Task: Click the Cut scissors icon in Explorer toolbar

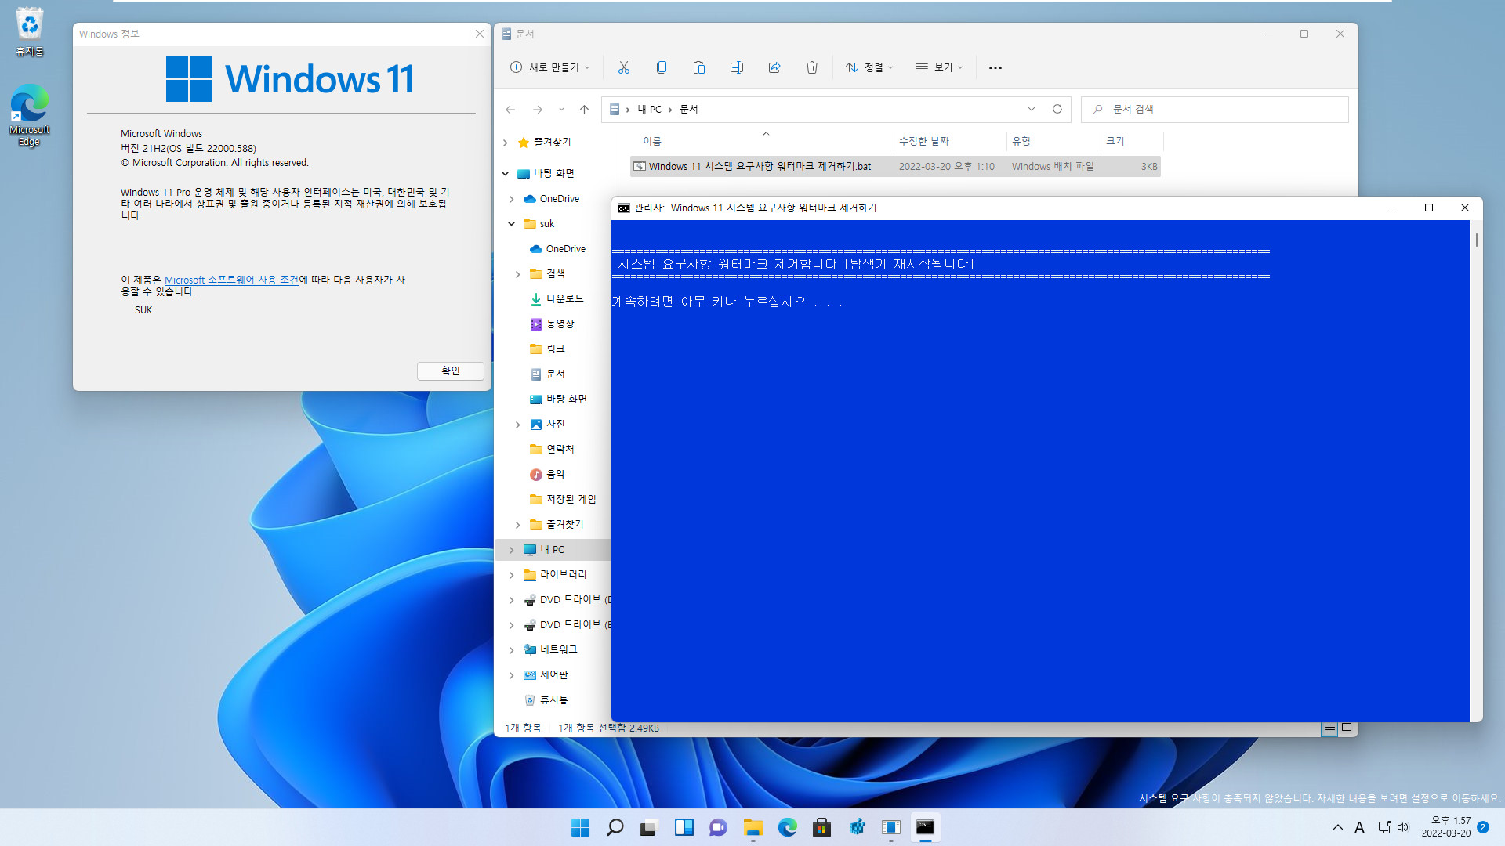Action: pyautogui.click(x=624, y=67)
